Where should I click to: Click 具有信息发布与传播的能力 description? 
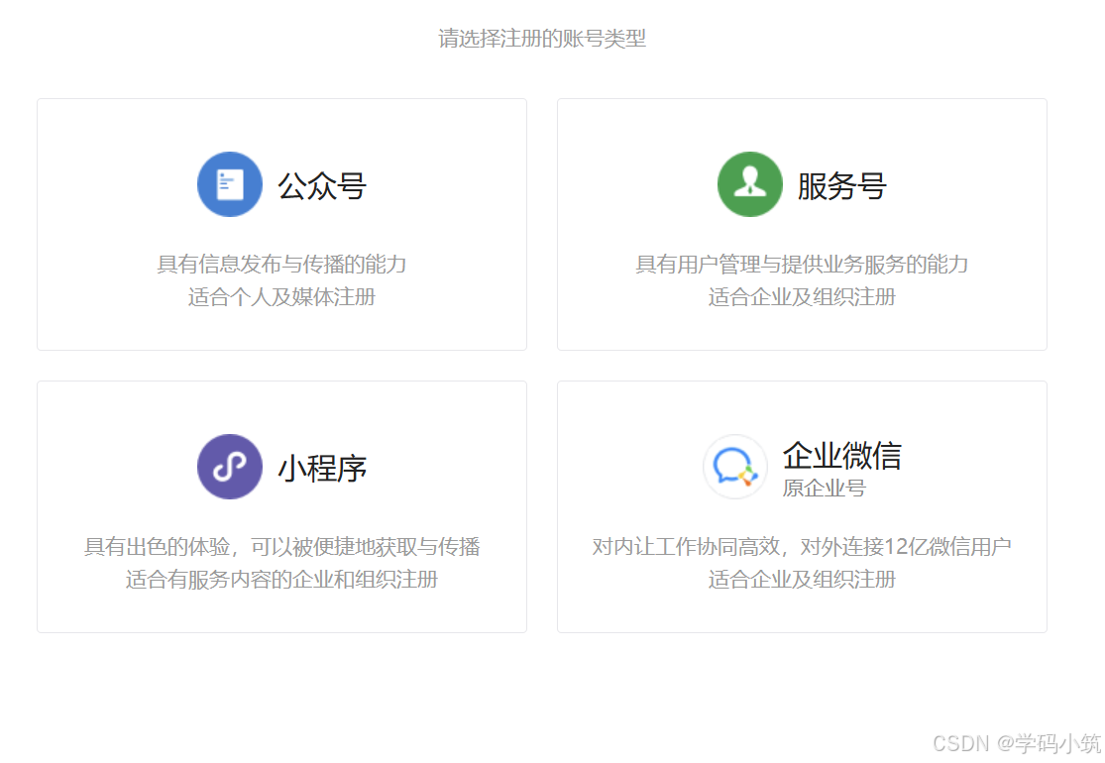pyautogui.click(x=281, y=265)
